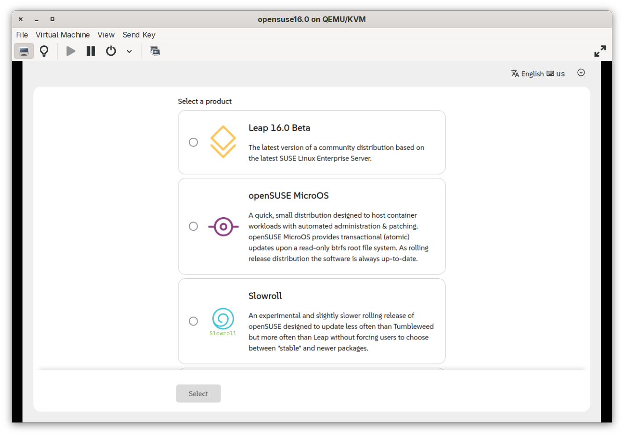Click the Leap community distribution description

tap(336, 153)
